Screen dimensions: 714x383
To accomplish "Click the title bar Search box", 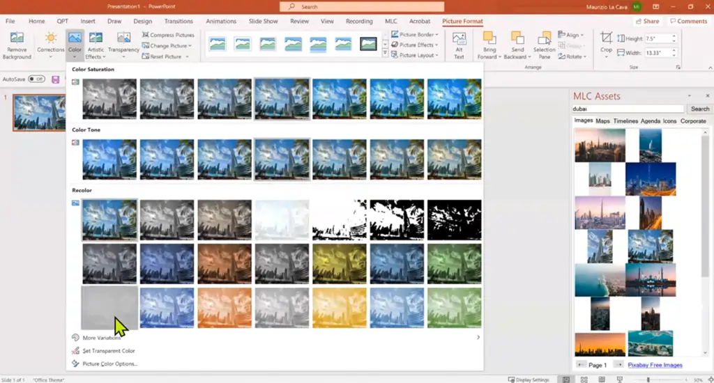I will (362, 7).
